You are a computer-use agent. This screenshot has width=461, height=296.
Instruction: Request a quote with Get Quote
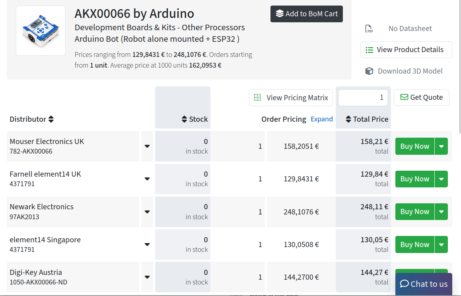pos(421,97)
